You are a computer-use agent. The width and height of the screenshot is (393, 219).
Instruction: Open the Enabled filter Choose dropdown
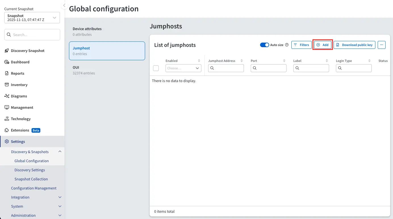point(183,68)
